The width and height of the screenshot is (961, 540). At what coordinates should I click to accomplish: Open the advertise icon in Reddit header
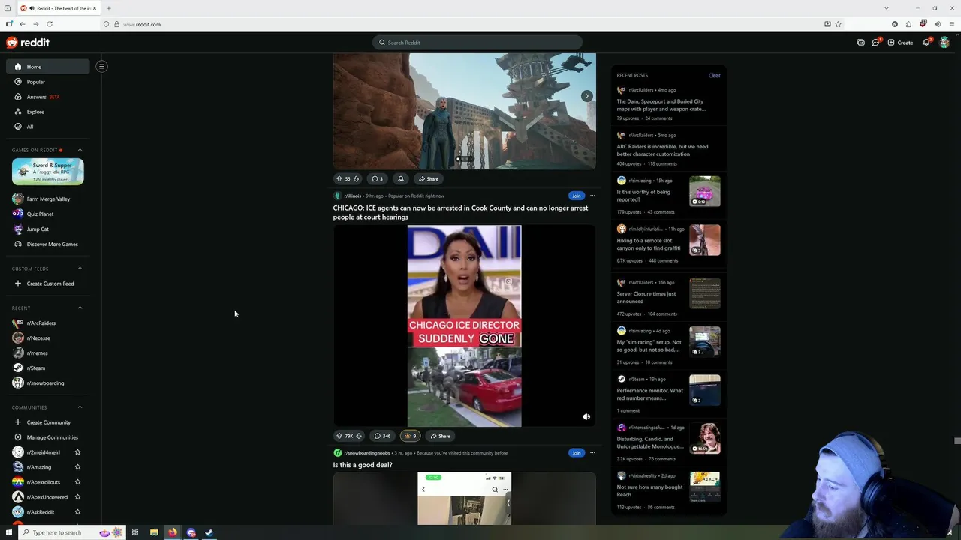pos(860,43)
